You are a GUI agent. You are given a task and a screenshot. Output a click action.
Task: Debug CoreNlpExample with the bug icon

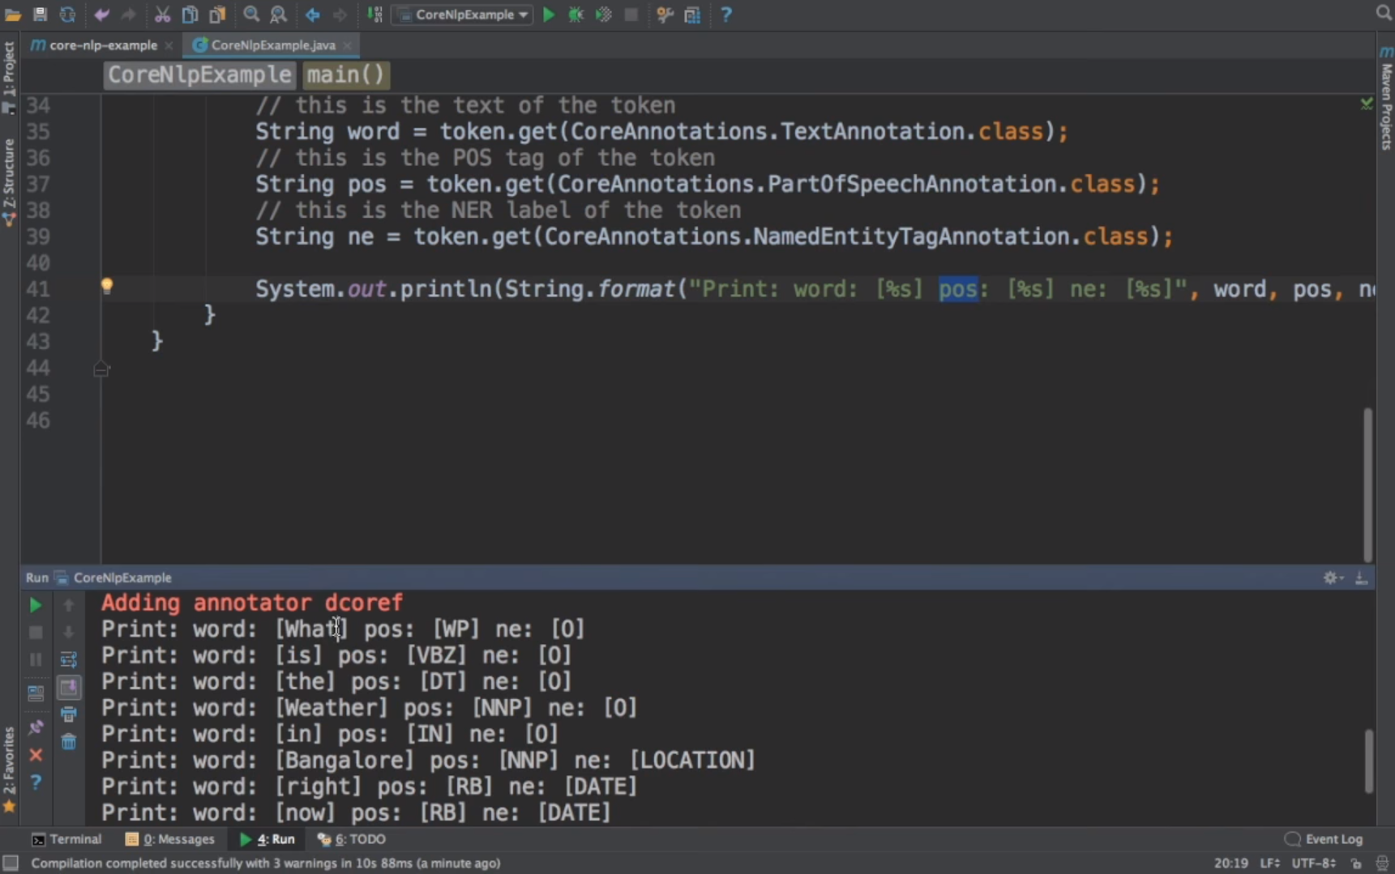(x=576, y=15)
